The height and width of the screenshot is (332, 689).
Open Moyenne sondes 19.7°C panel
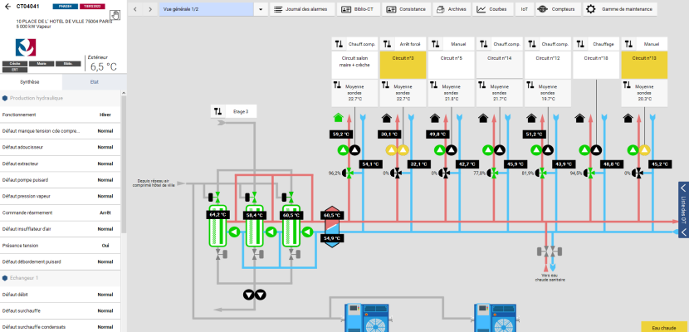548,93
